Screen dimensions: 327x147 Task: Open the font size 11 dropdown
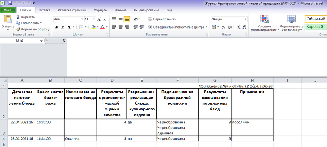click(x=94, y=19)
